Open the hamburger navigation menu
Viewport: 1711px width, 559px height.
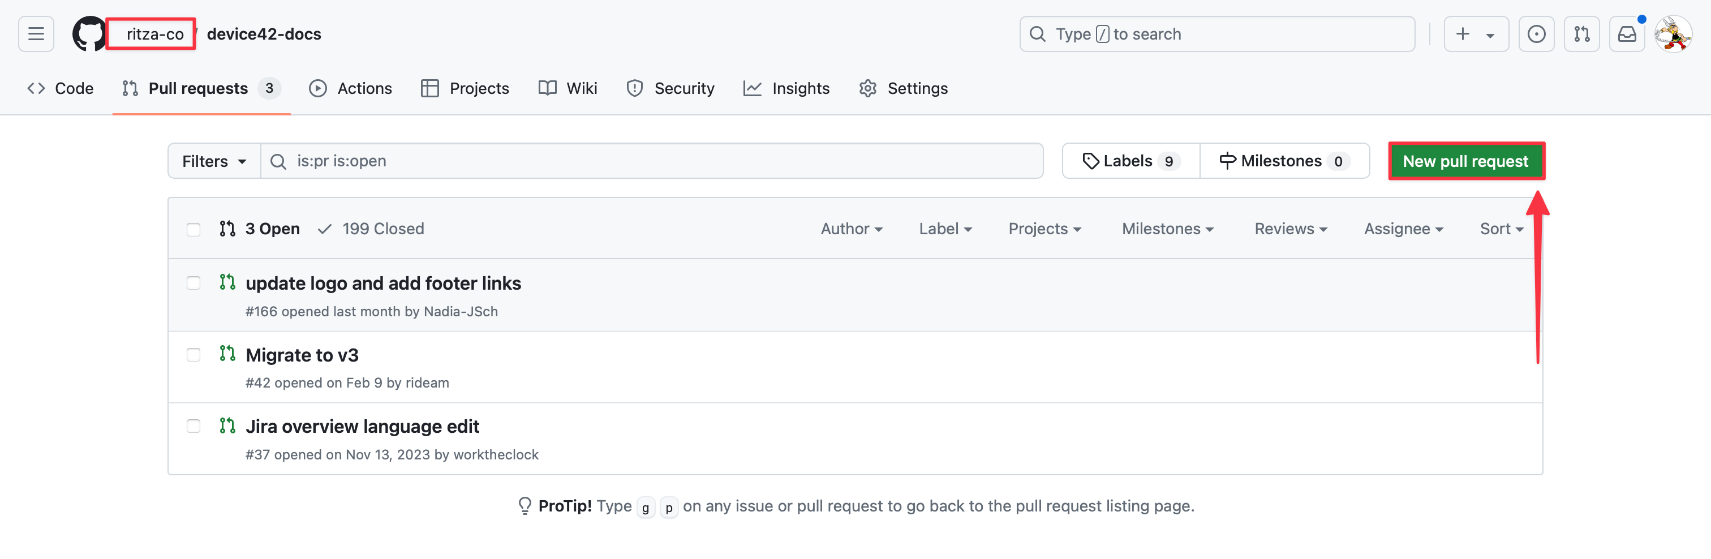click(x=36, y=34)
